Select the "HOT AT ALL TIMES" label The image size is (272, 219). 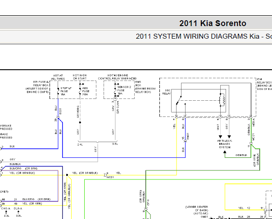[58, 77]
